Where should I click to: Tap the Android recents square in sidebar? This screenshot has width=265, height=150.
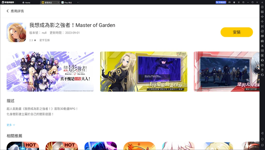[x=262, y=145]
